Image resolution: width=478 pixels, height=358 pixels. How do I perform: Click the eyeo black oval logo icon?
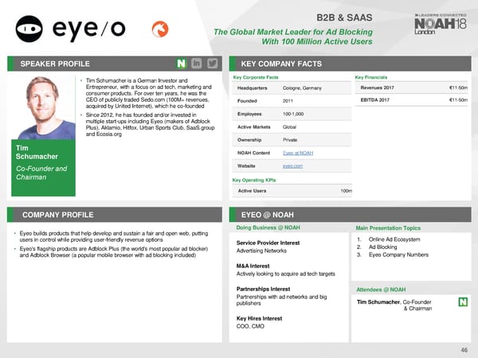click(31, 31)
